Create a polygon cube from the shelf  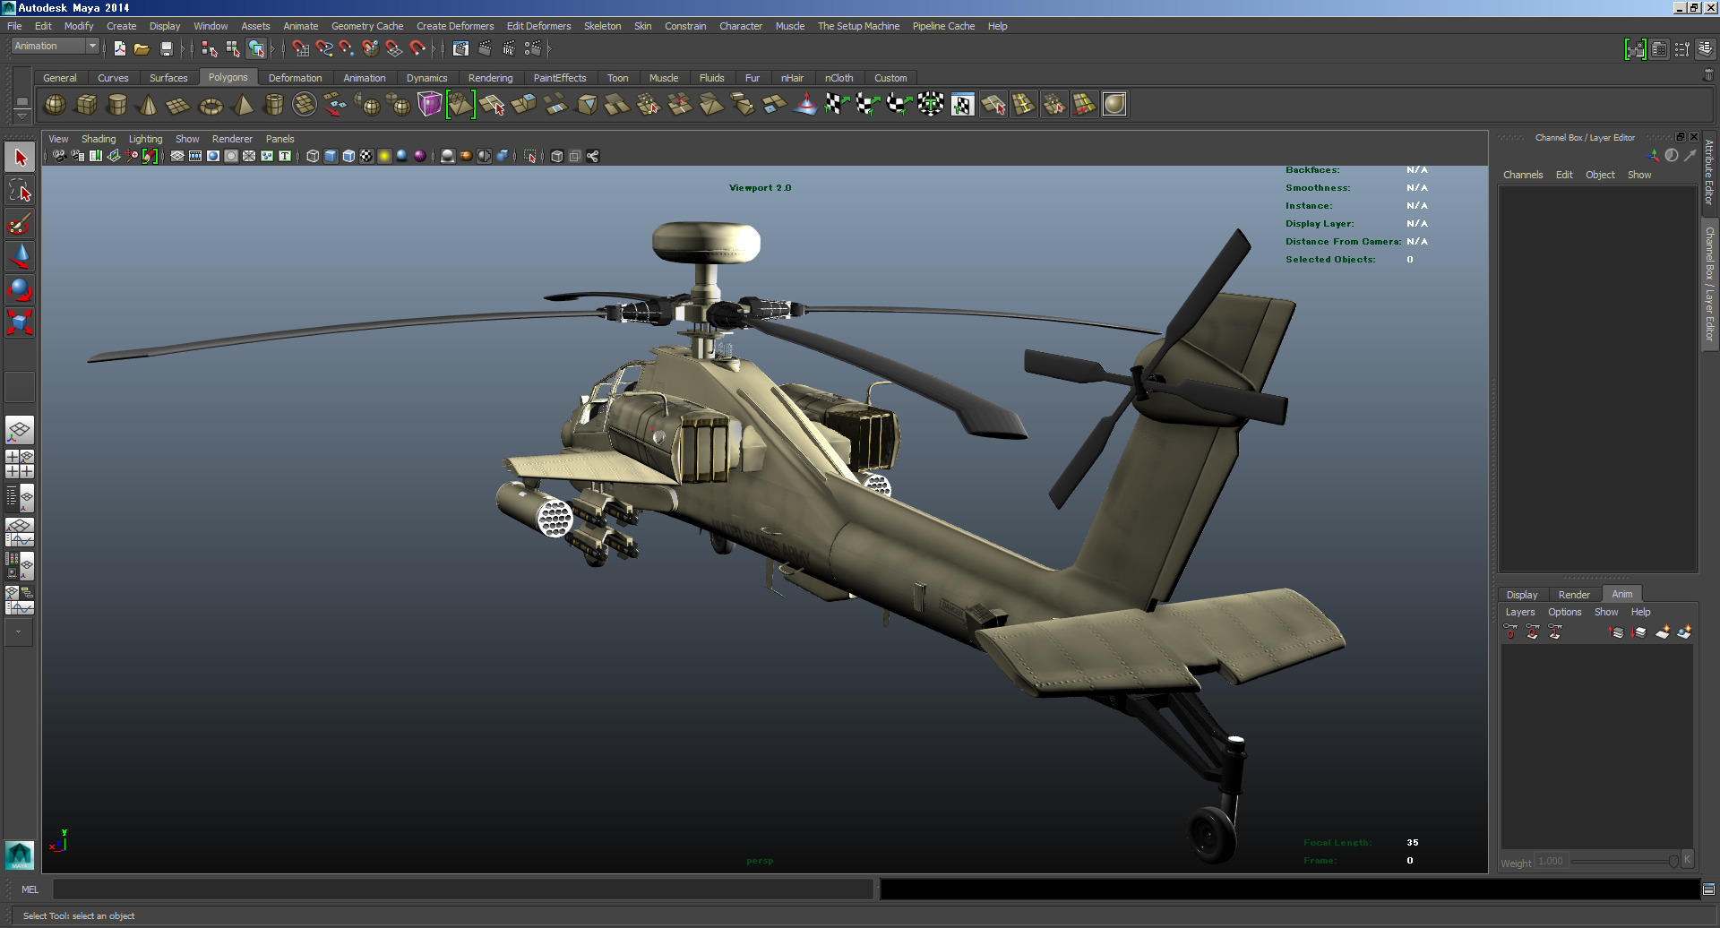[86, 105]
